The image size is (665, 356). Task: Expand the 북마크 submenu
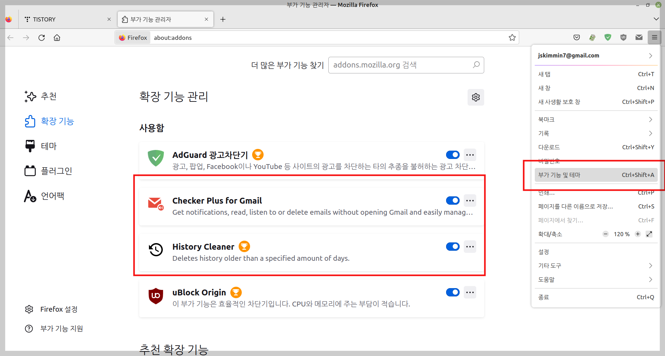(x=595, y=119)
